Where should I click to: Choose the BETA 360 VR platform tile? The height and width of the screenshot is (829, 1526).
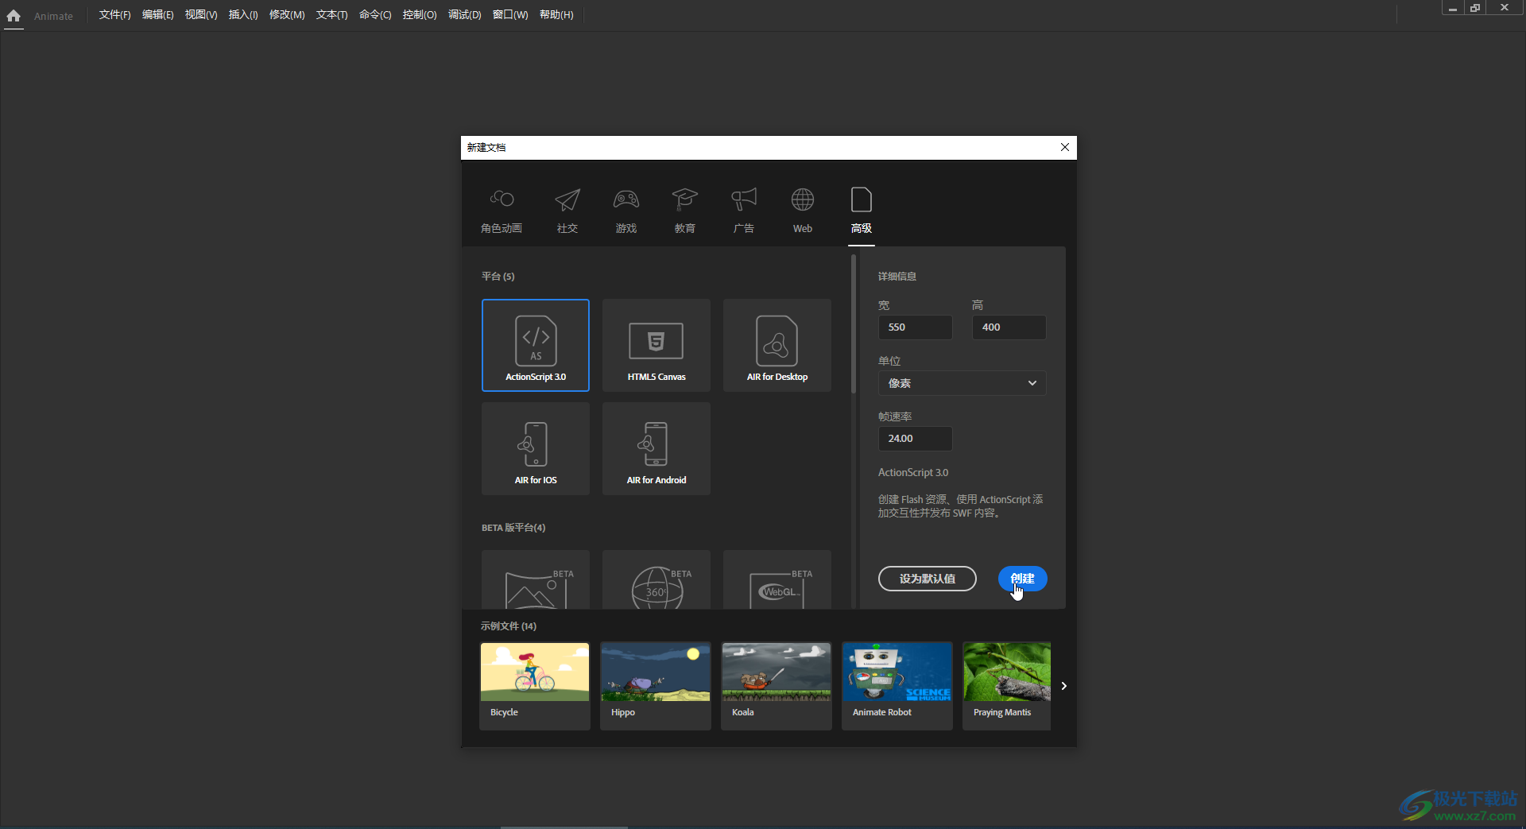656,580
